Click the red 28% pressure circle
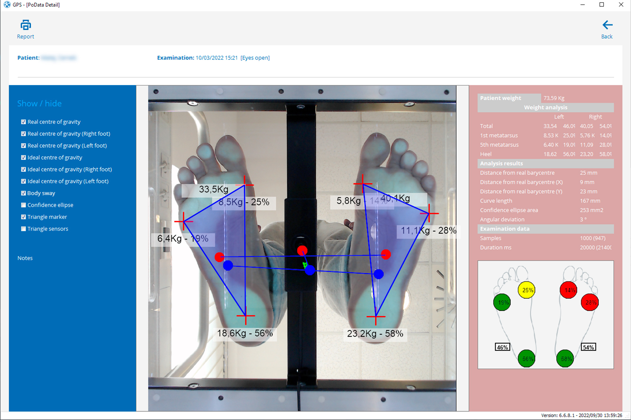631x420 pixels. 590,302
